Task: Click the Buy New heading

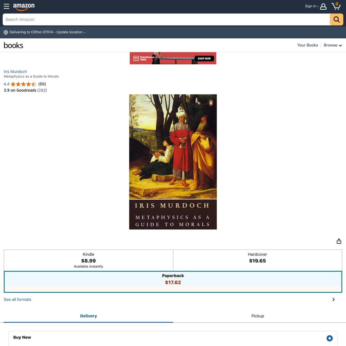Action: pos(22,337)
